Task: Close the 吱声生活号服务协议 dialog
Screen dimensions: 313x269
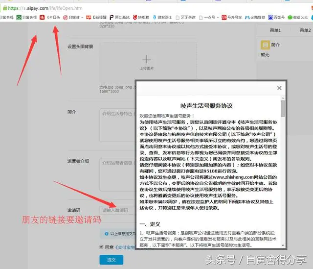Action: pyautogui.click(x=279, y=88)
